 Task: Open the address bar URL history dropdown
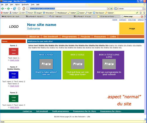[108, 9]
